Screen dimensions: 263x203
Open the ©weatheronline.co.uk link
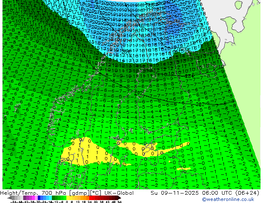click(x=228, y=199)
